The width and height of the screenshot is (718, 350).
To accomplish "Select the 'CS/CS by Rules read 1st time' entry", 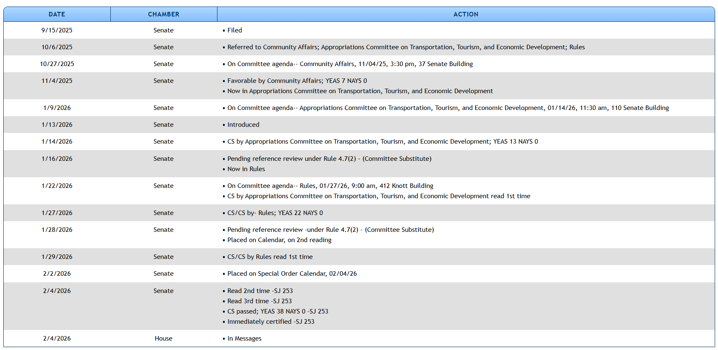I will click(270, 257).
